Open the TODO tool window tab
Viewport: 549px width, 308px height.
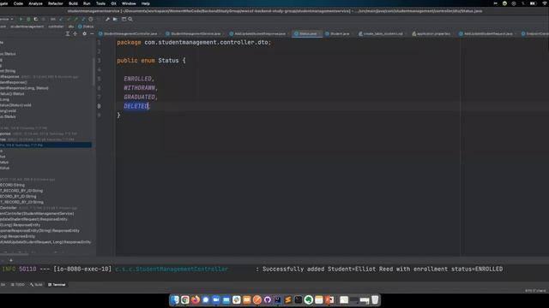[x=18, y=285]
